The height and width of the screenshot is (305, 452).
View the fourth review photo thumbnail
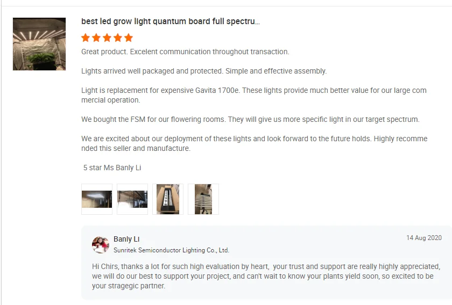pyautogui.click(x=203, y=199)
